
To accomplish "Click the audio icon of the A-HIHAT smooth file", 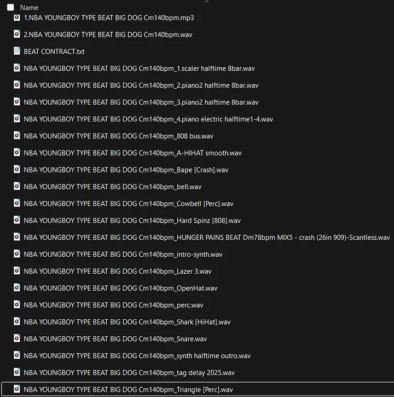I will (x=17, y=152).
